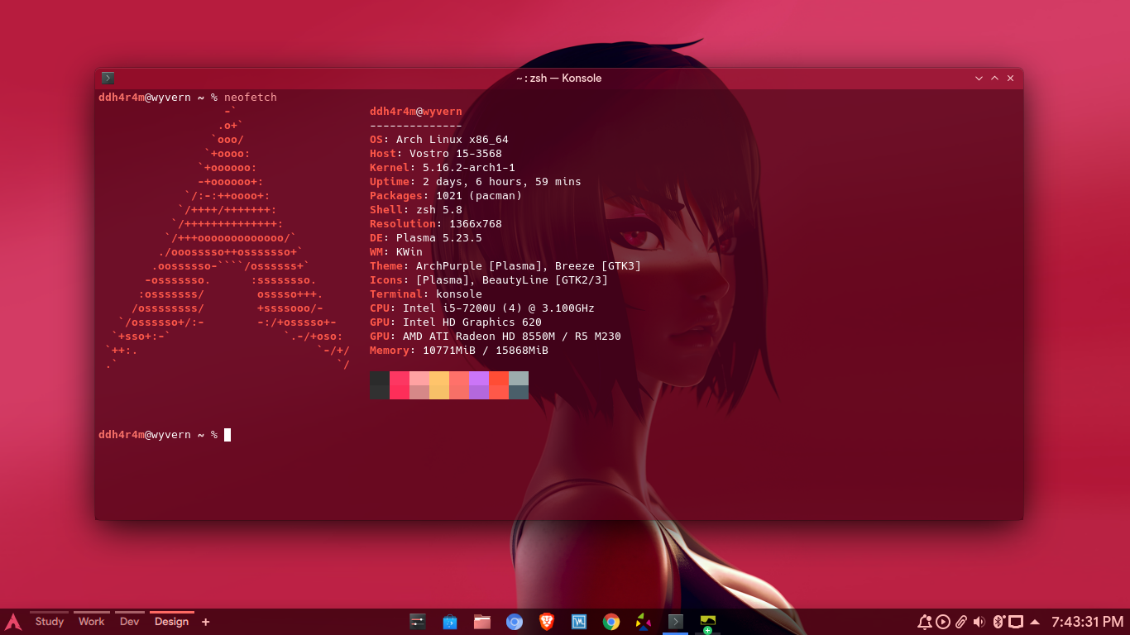This screenshot has width=1130, height=635.
Task: Click the terminal prompt cursor block
Action: point(227,435)
